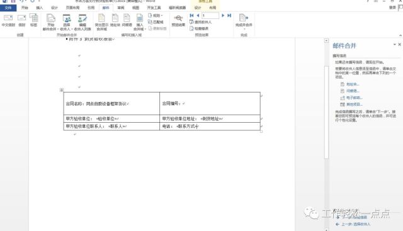The width and height of the screenshot is (403, 231).
Task: Click the 合同编号 table cell
Action: tap(210, 104)
